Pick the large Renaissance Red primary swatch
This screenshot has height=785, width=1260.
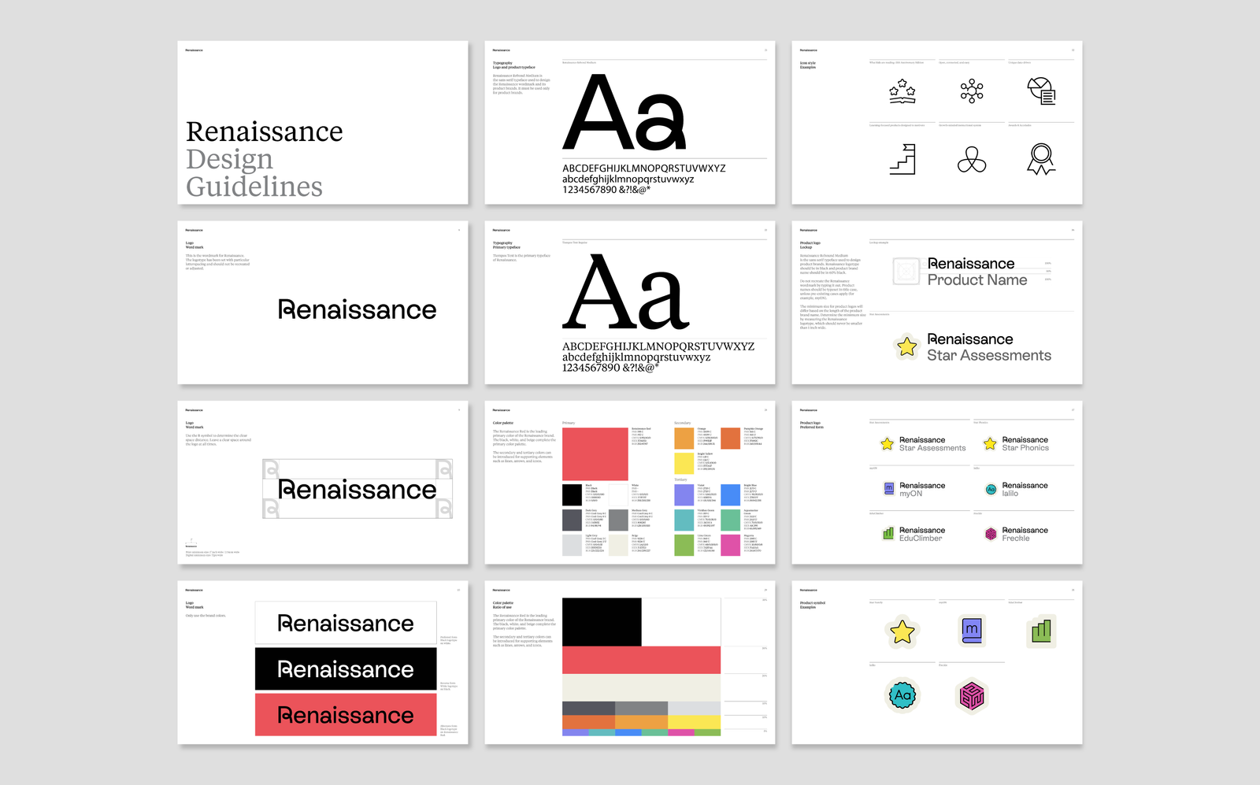click(595, 454)
